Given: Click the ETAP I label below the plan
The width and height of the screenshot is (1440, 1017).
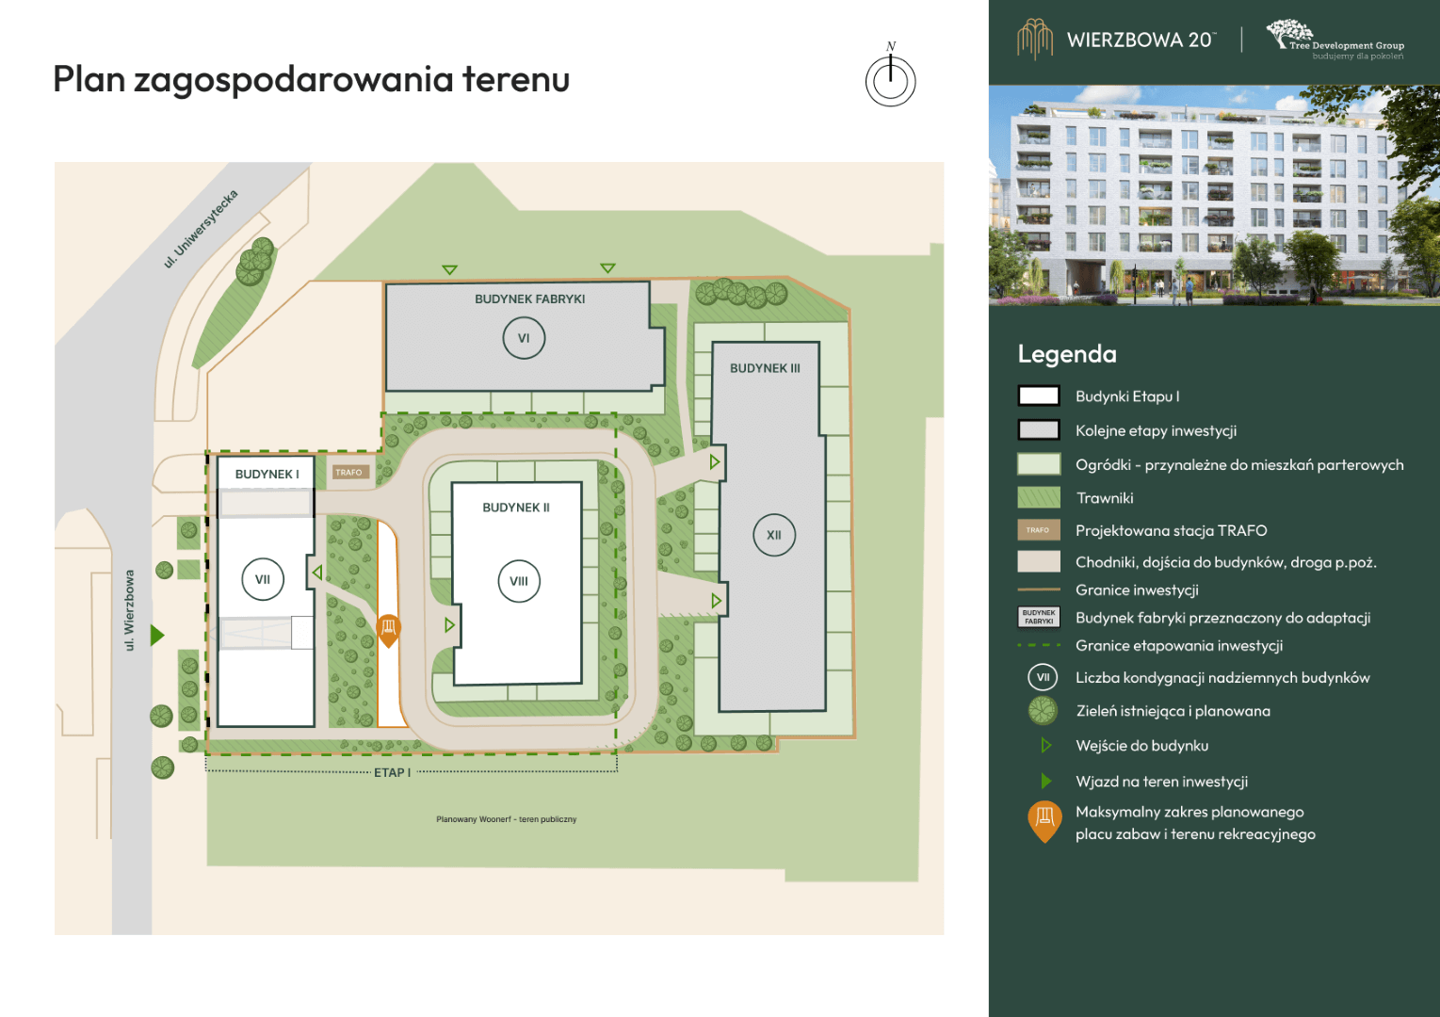Looking at the screenshot, I should coord(392,772).
